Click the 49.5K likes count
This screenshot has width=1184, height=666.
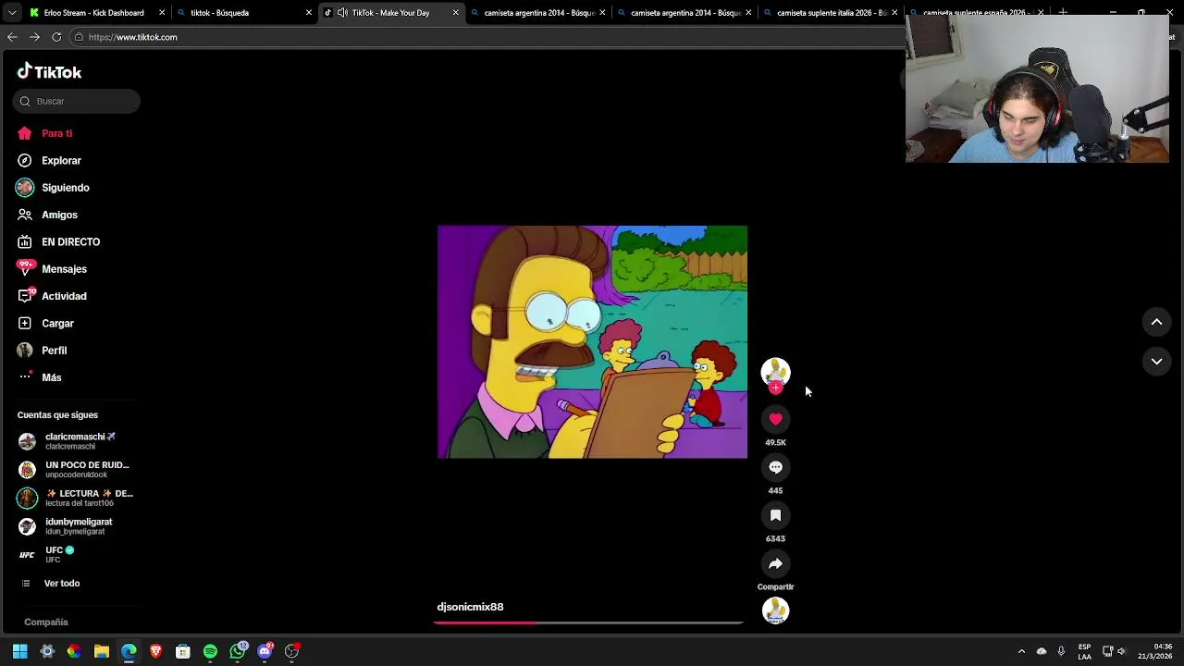[775, 443]
